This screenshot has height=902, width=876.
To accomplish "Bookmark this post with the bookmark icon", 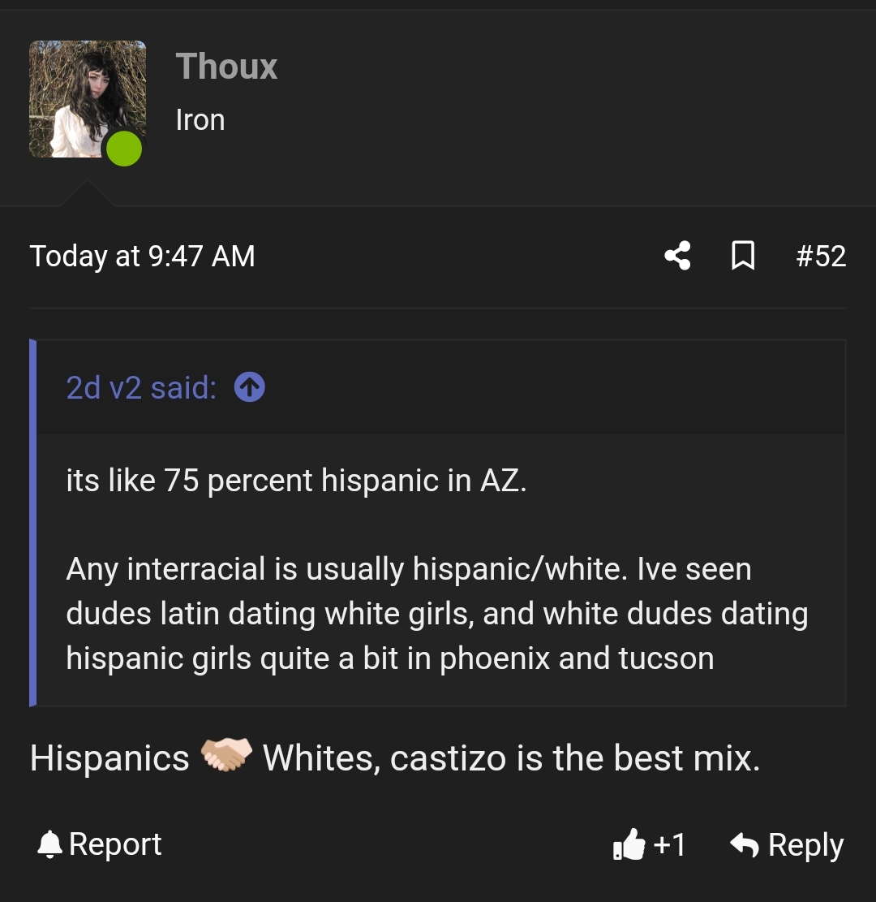I will (x=743, y=256).
